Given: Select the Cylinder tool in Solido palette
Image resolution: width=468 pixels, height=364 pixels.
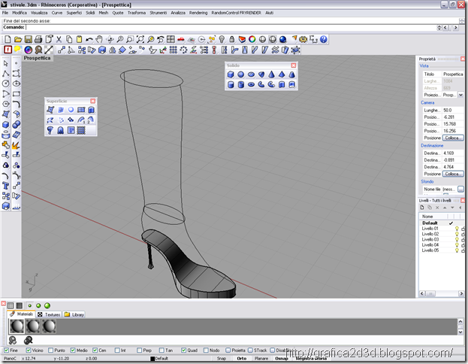Looking at the screenshot, I should tap(231, 84).
